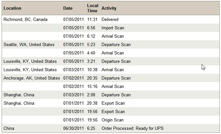Click Louisville Departure Scan dated 07/05/2011

116,62
